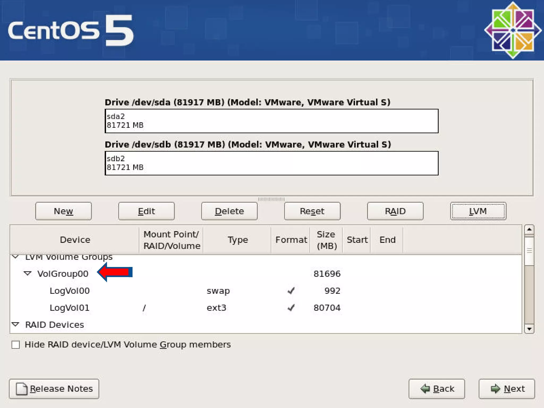Image resolution: width=544 pixels, height=408 pixels.
Task: Collapse the LVM Volume Groups section
Action: coord(16,257)
